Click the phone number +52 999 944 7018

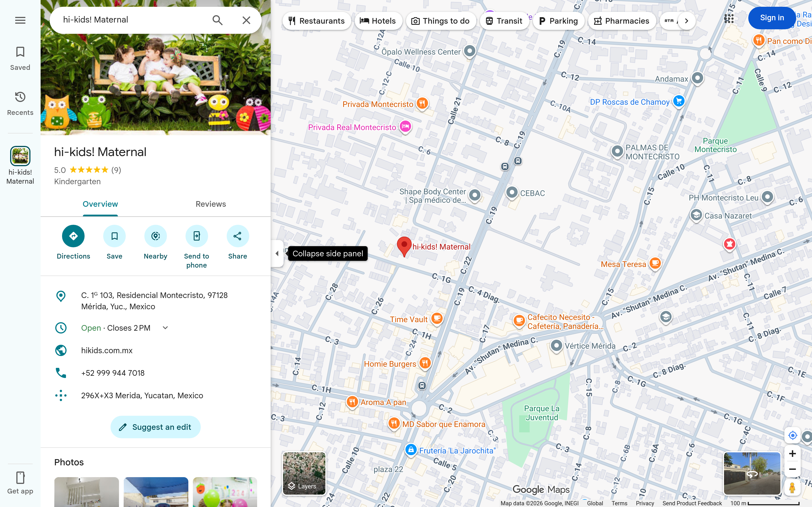point(155,373)
